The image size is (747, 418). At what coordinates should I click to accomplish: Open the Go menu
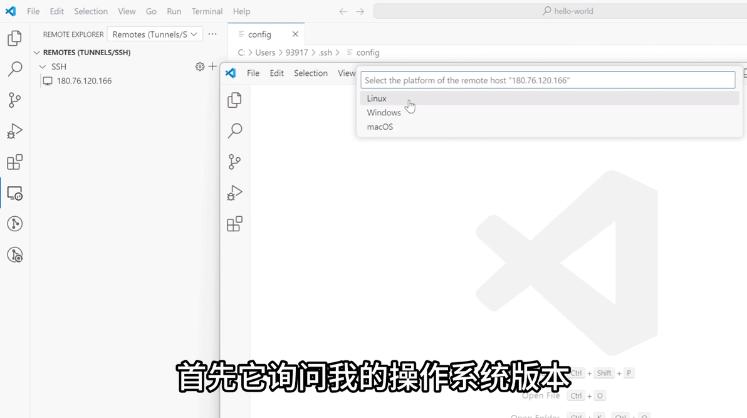[151, 11]
